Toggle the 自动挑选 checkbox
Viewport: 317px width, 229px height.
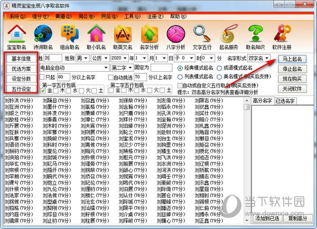tap(110, 77)
